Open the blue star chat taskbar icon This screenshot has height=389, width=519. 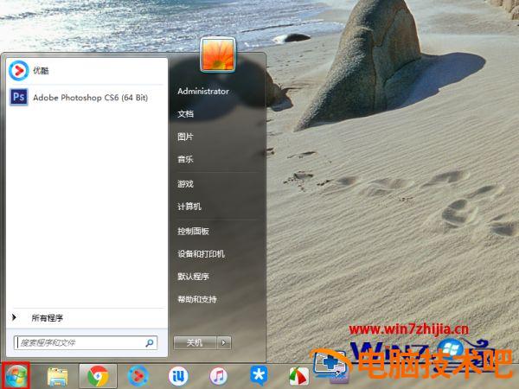tap(259, 375)
